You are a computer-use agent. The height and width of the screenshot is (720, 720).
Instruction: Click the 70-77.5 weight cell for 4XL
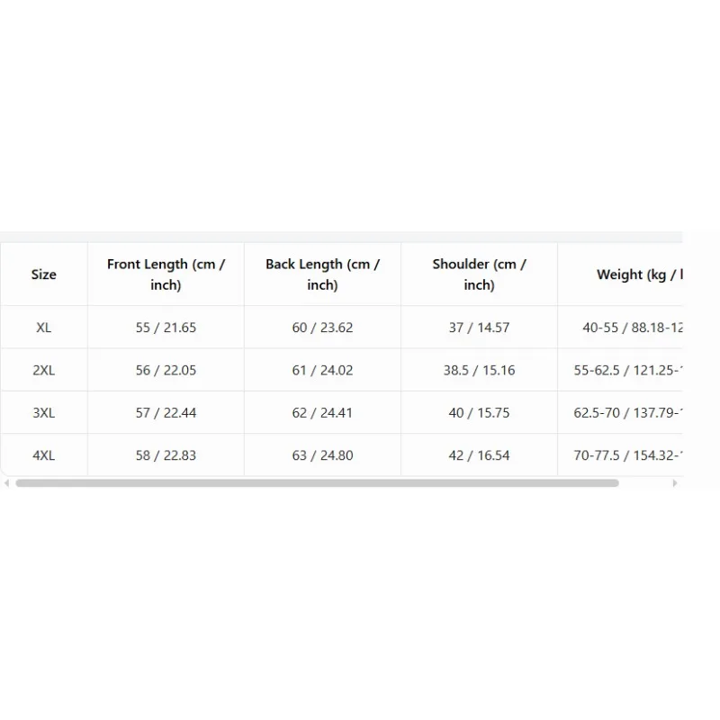pyautogui.click(x=620, y=455)
